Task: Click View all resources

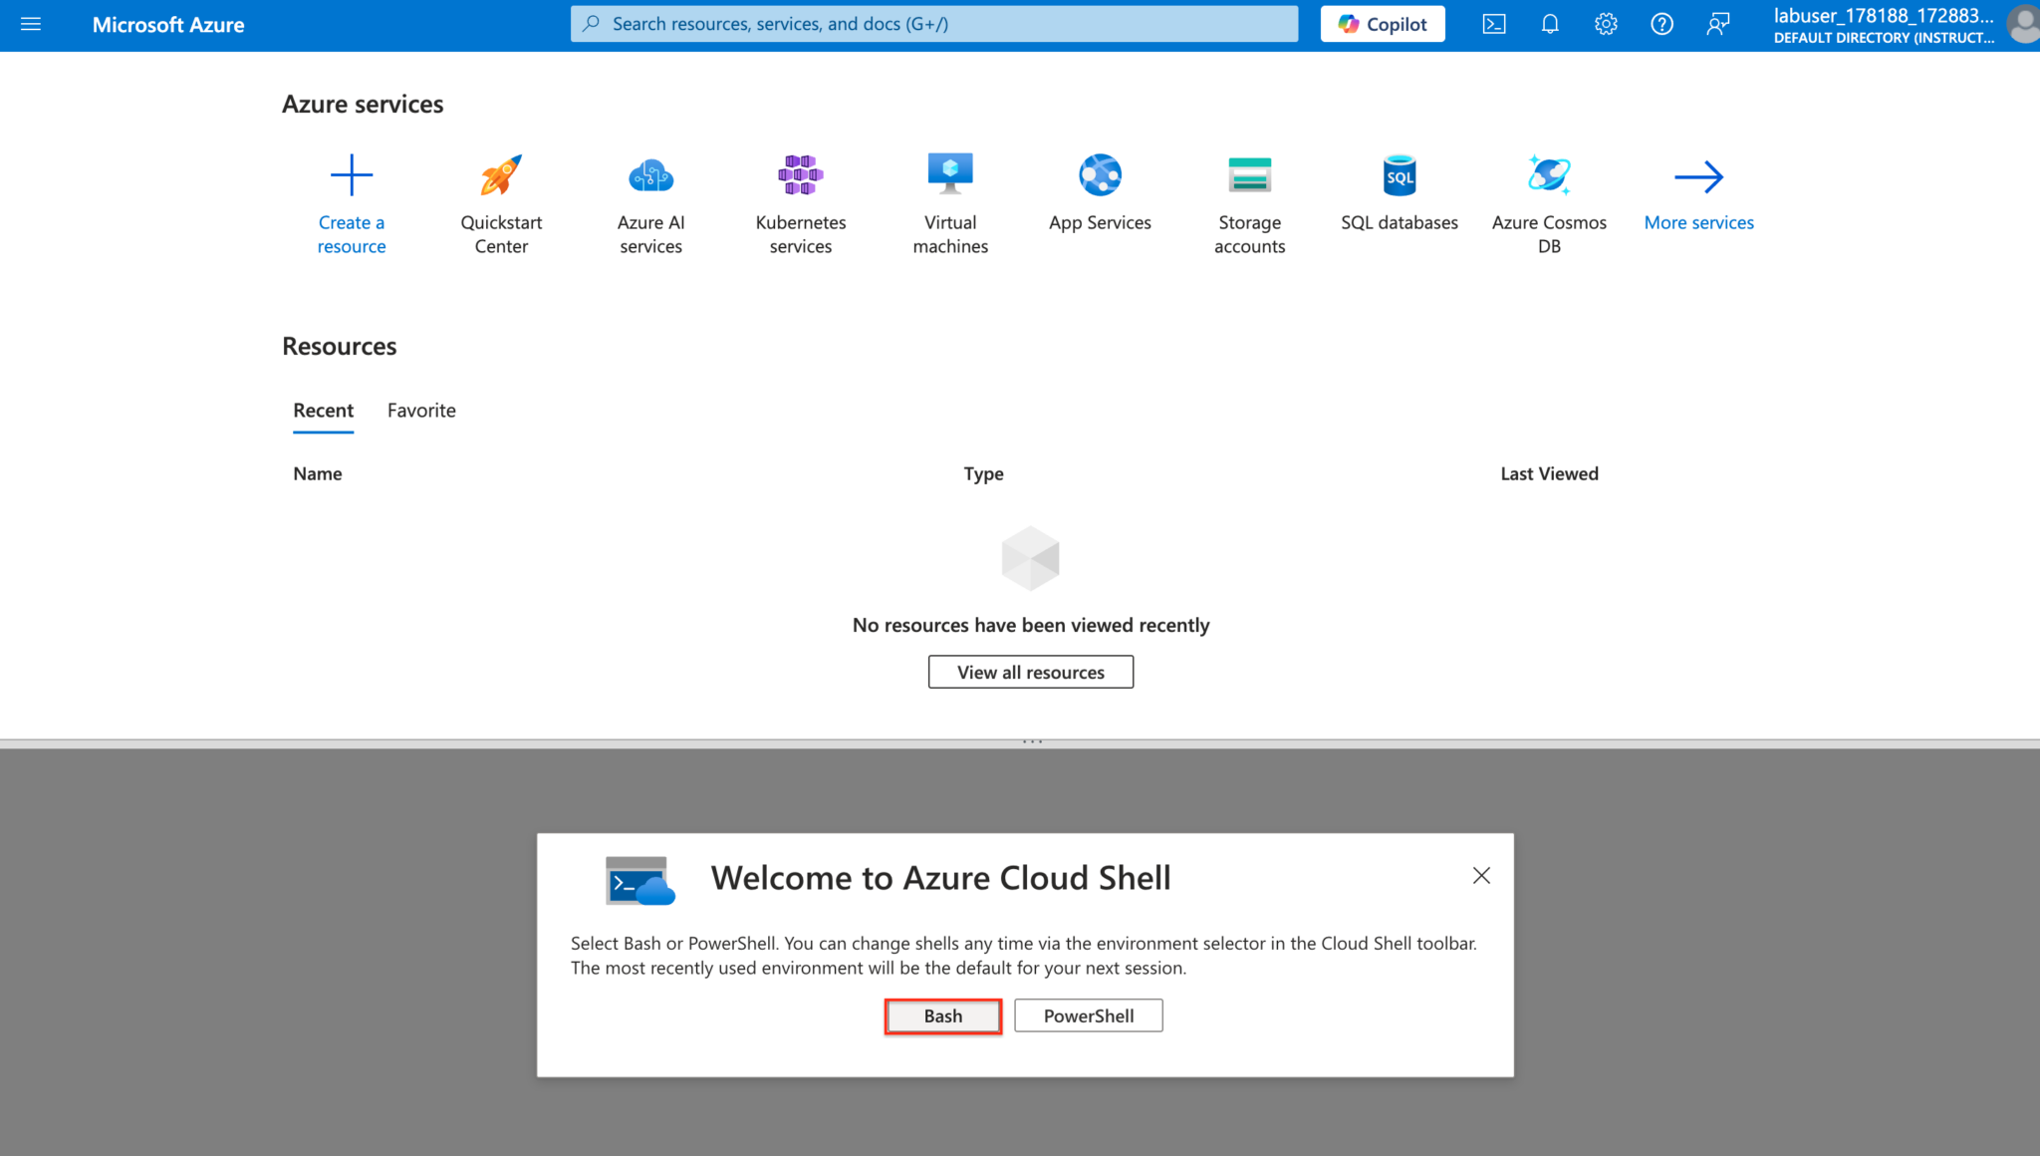Action: [x=1030, y=672]
